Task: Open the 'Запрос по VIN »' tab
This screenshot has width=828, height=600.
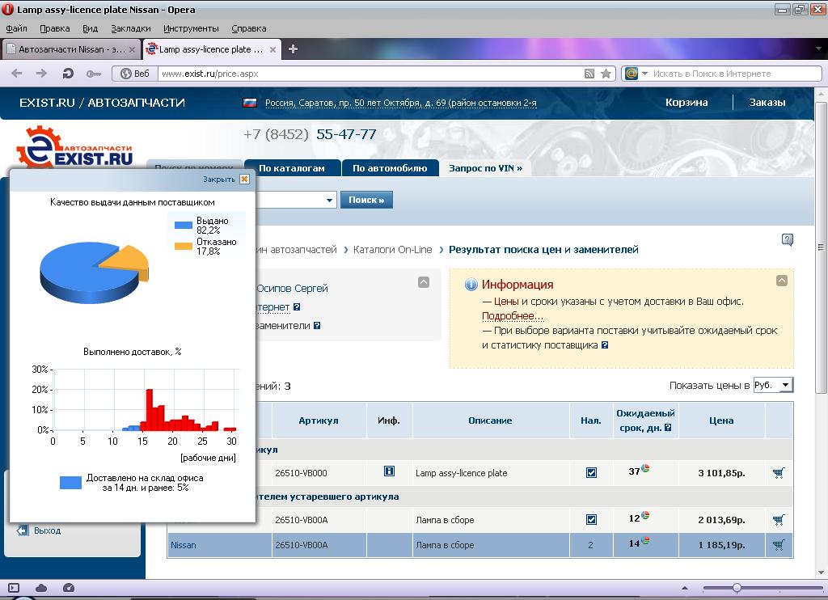Action: (x=486, y=168)
